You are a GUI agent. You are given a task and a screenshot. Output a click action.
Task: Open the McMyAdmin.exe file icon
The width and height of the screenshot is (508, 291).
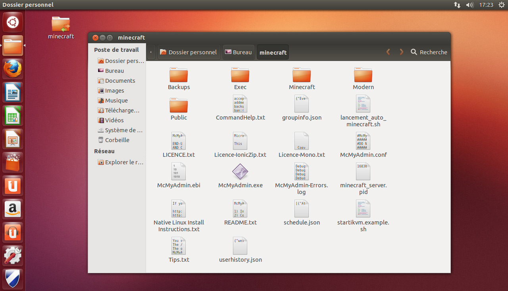(240, 172)
